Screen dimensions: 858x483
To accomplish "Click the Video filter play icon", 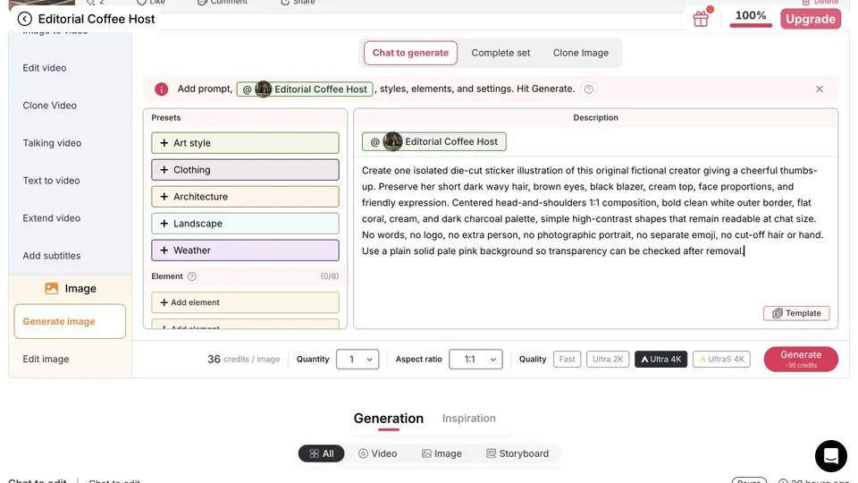I will pyautogui.click(x=363, y=453).
